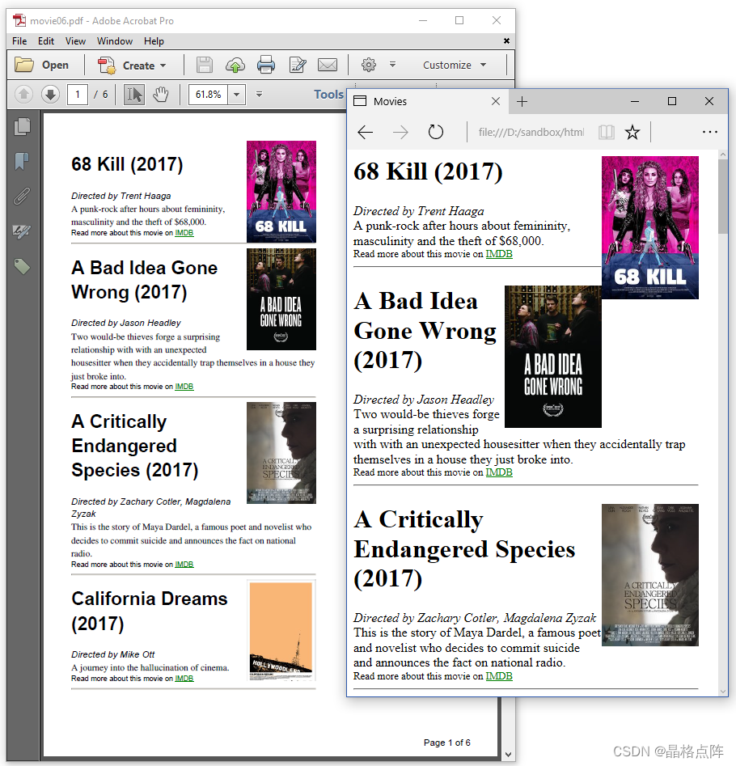Expand the Create dropdown arrow
This screenshot has height=766, width=736.
pos(163,66)
